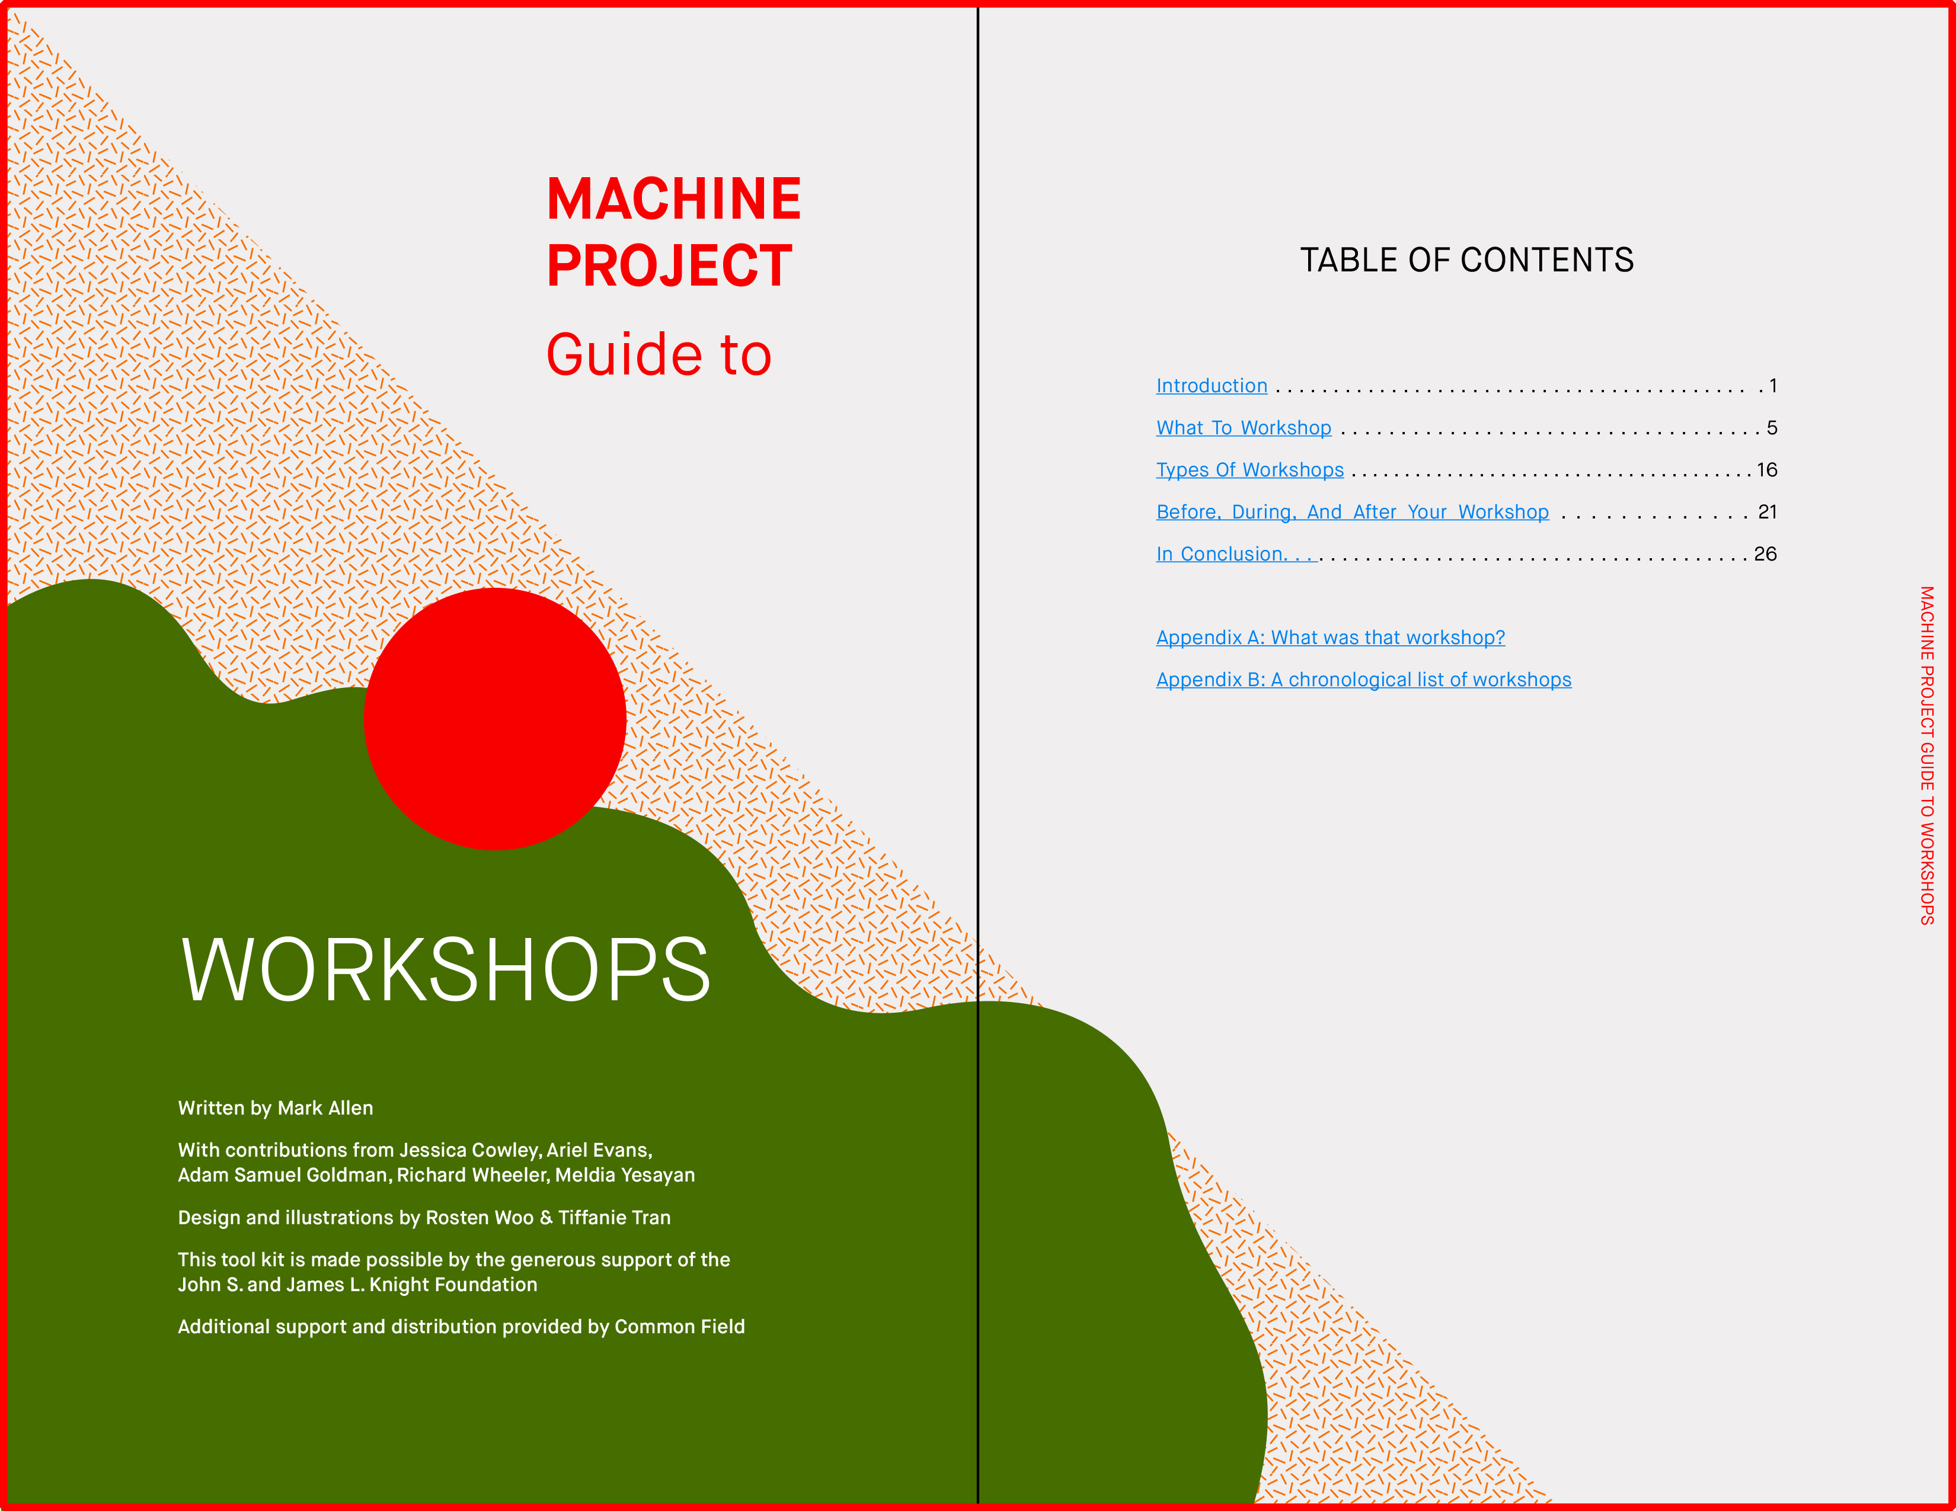Screen dimensions: 1956x1511
Task: Click vertical 'MACHINE PROJECT GUIDE TO WORKSHOPS' side text
Action: (x=1926, y=755)
